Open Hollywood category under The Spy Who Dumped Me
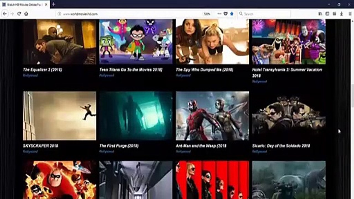This screenshot has width=354, height=199. [183, 75]
